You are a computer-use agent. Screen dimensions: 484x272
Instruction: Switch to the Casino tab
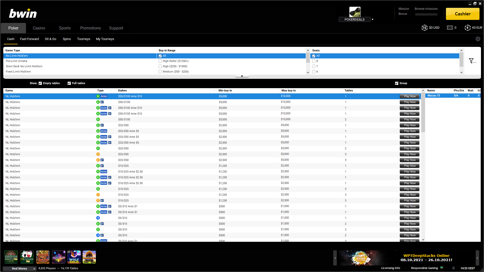(39, 28)
